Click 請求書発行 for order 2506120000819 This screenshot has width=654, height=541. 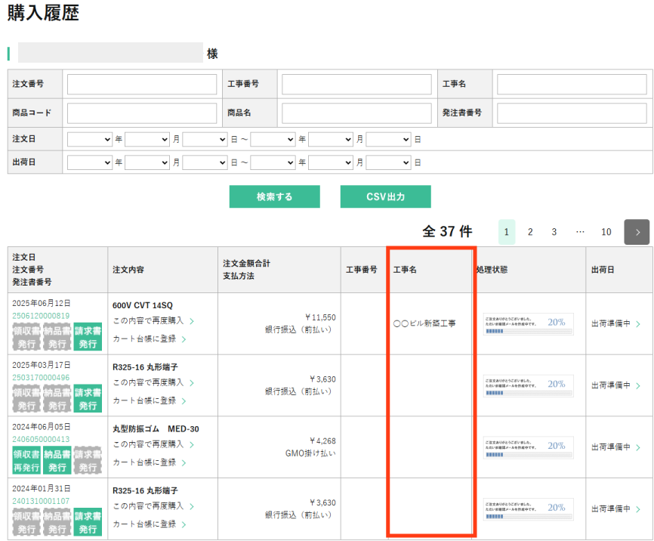(88, 337)
